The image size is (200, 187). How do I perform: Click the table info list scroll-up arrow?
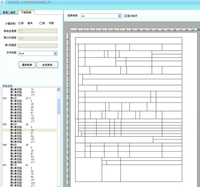coord(59,90)
